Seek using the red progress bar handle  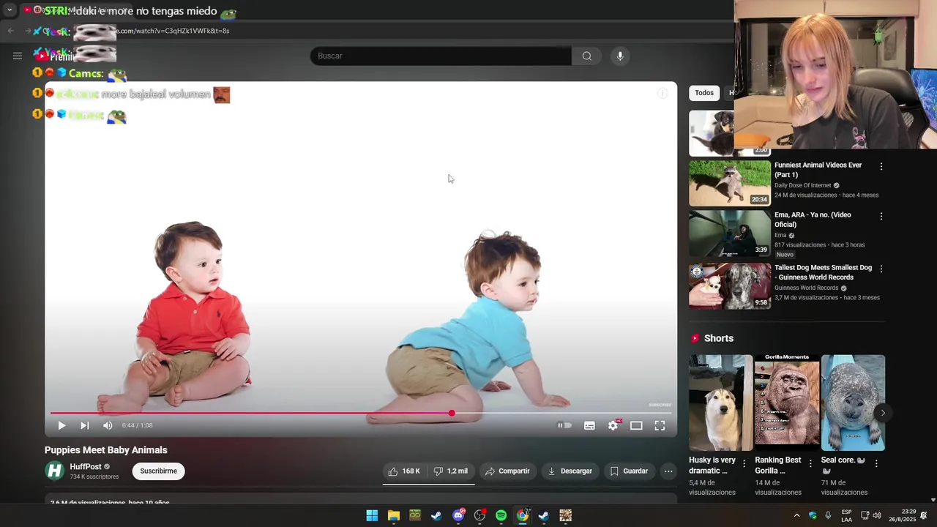coord(452,414)
